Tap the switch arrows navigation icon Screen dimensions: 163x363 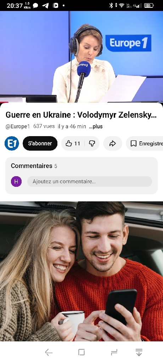click(114, 352)
